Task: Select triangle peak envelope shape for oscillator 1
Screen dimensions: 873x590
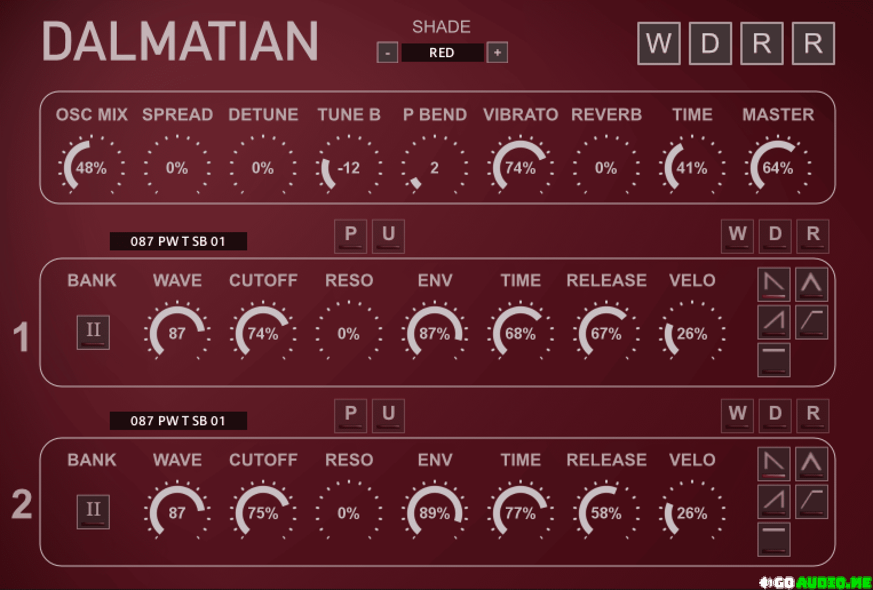Action: [x=811, y=284]
